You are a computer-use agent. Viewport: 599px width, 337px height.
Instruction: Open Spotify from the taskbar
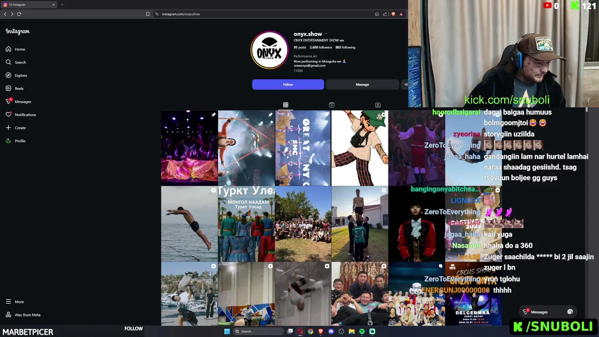(x=362, y=331)
